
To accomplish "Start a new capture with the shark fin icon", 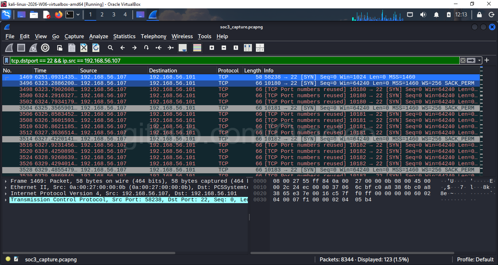I will [x=9, y=48].
